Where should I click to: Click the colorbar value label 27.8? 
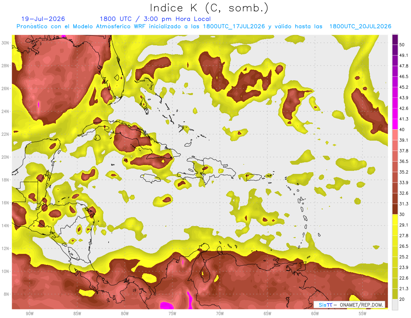pyautogui.click(x=404, y=236)
